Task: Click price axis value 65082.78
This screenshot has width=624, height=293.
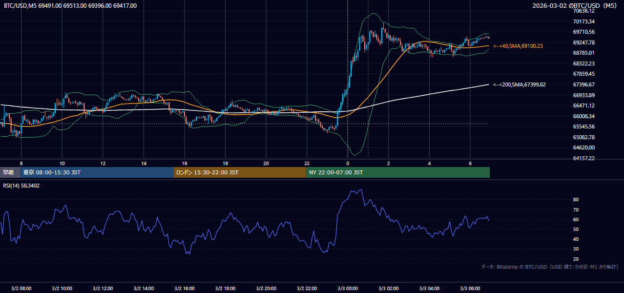Action: coord(584,137)
